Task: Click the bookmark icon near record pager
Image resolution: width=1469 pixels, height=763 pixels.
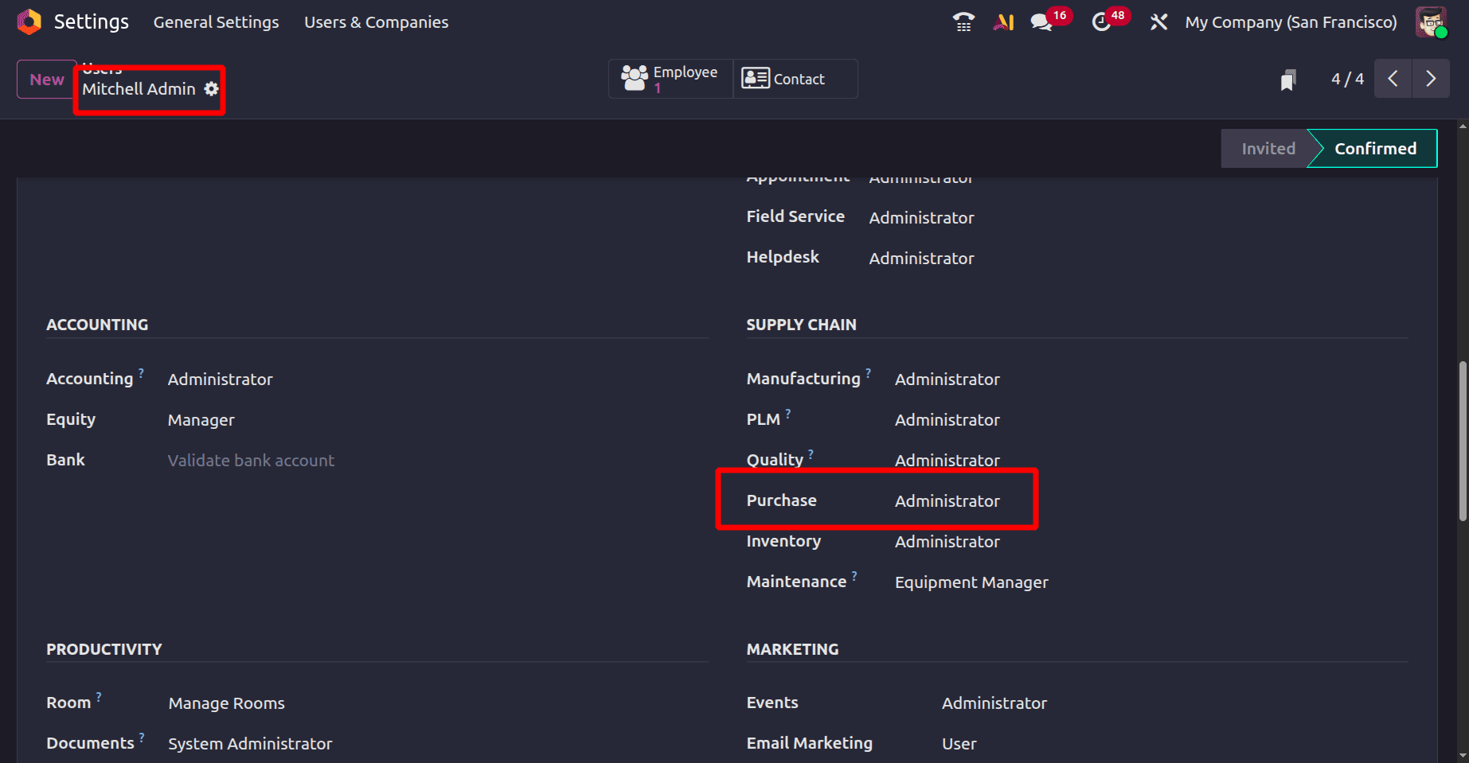Action: pos(1288,80)
